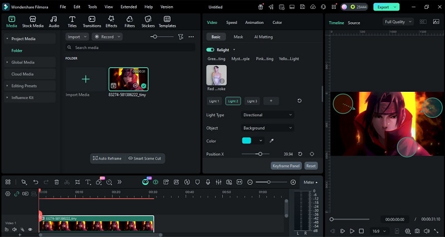Click the Keyframe Panel button
The height and width of the screenshot is (237, 445).
[x=286, y=166]
